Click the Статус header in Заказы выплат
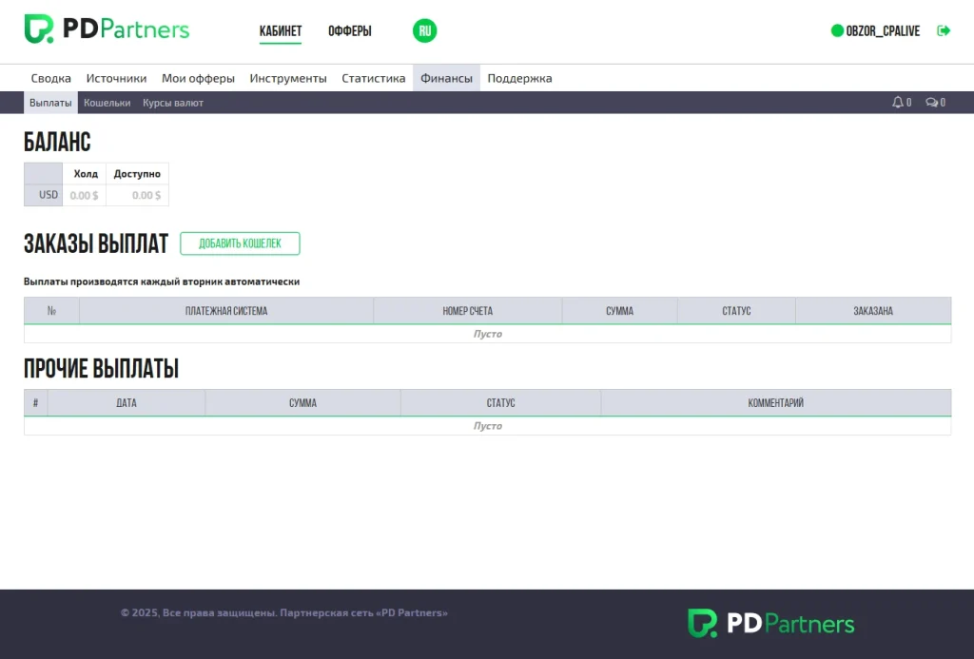Screen dimensions: 974x659 pyautogui.click(x=737, y=311)
